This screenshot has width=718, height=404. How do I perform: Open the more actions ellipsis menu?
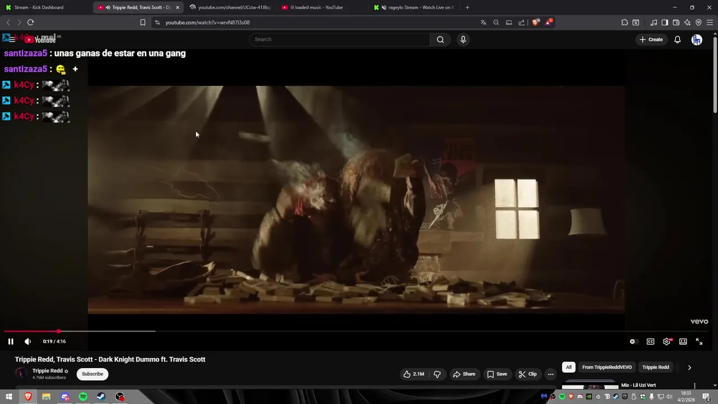coord(550,374)
